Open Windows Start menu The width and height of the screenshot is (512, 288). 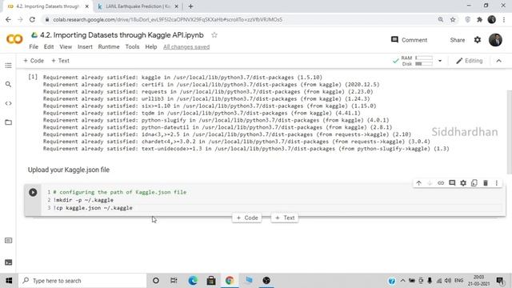(x=9, y=281)
